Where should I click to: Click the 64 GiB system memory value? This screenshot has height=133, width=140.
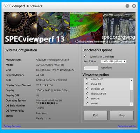[x=40, y=75]
